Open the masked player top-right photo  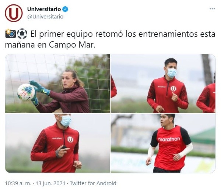click(x=163, y=84)
